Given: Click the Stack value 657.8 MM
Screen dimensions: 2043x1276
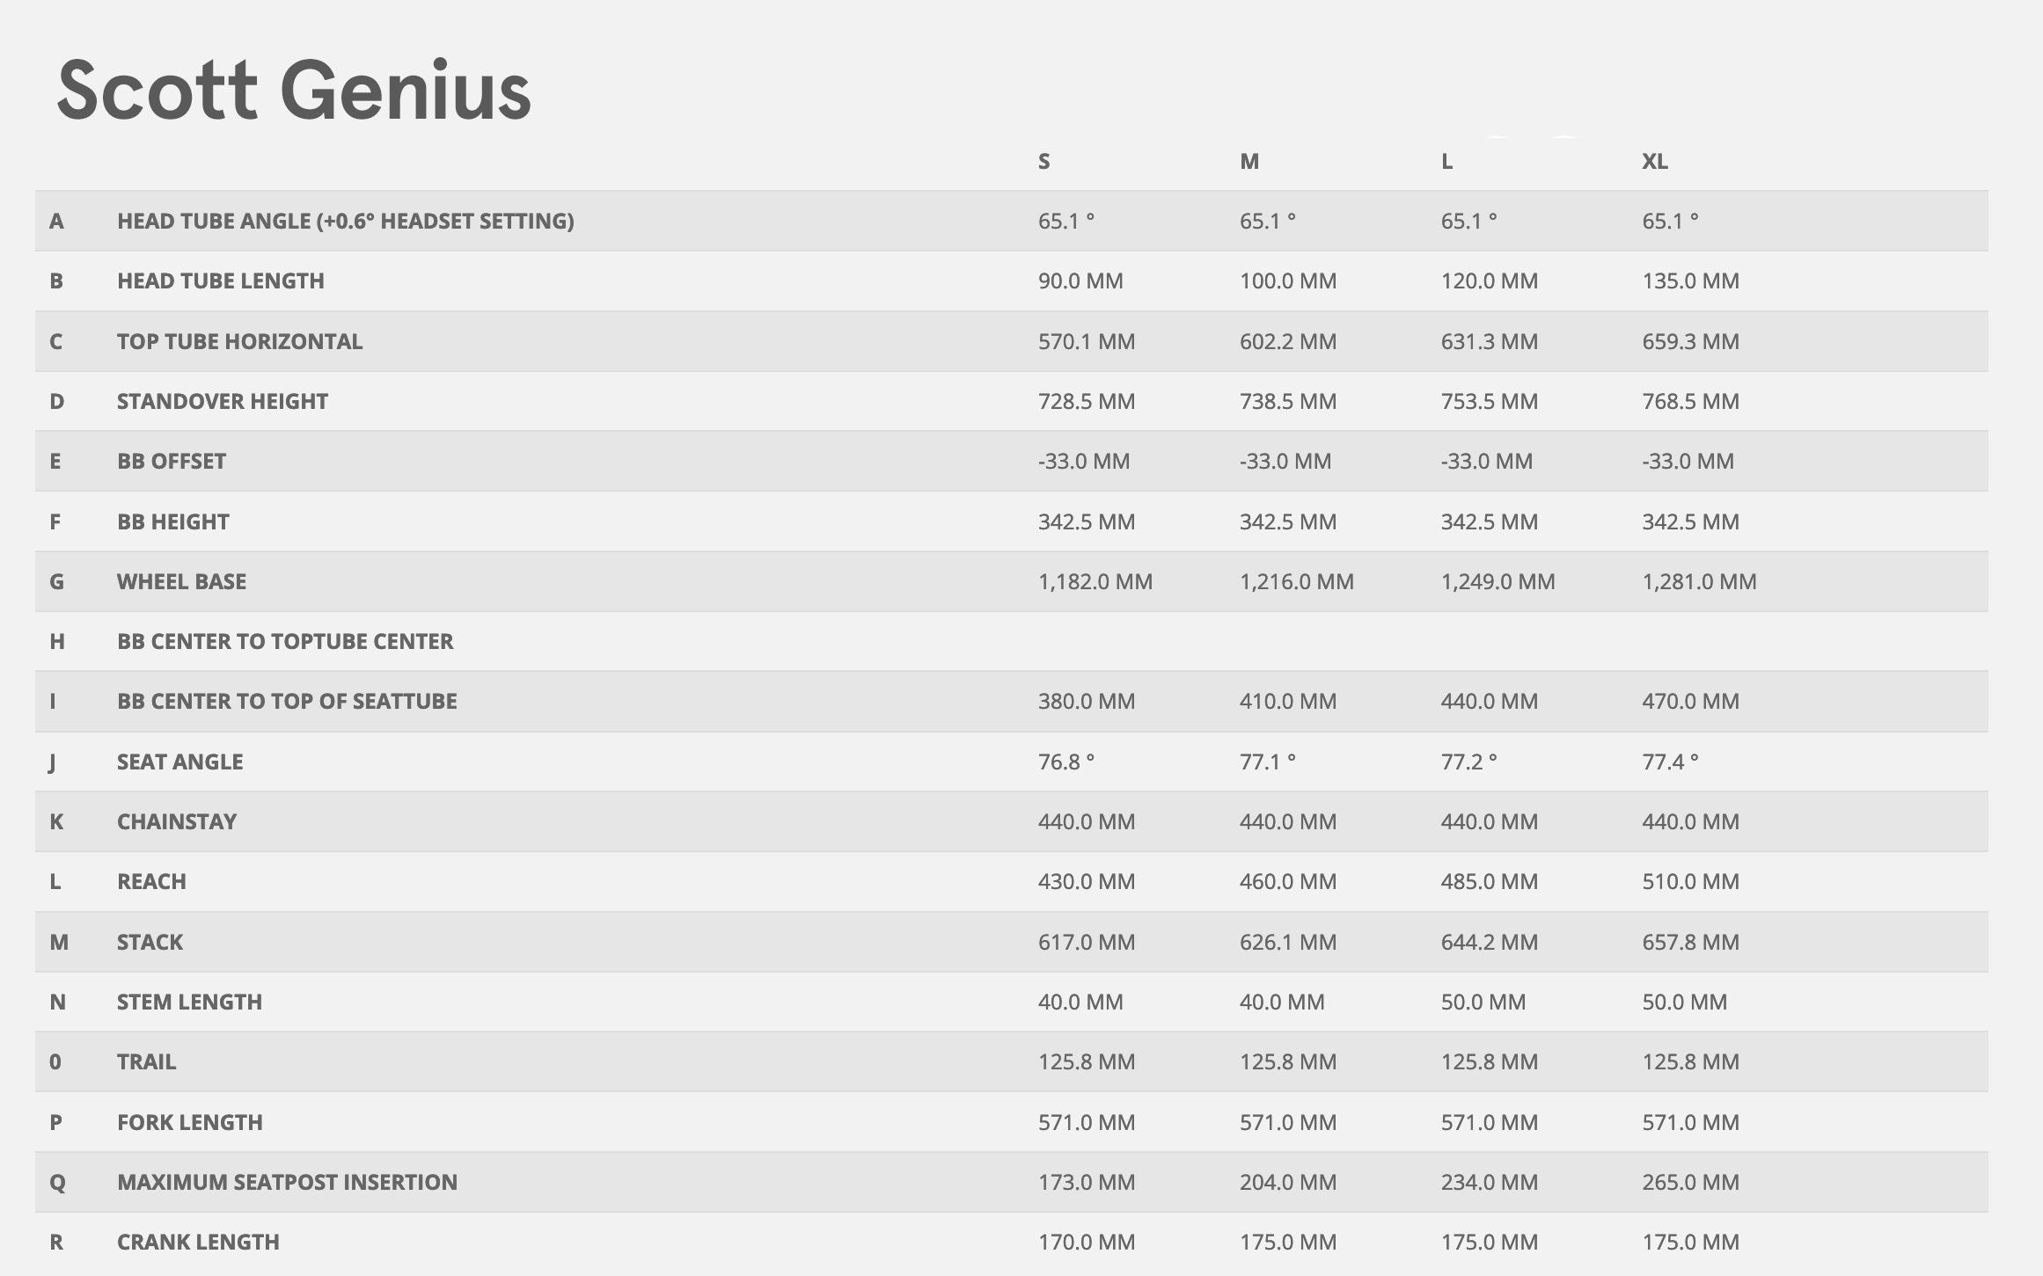Looking at the screenshot, I should point(1691,942).
